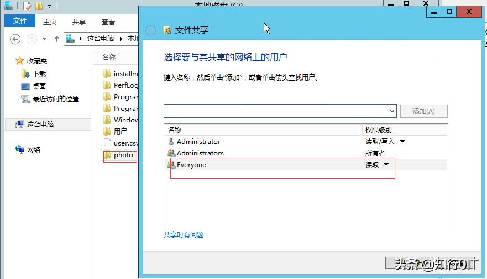Maximize the 文件共享 dialog window
This screenshot has height=279, width=487.
[x=449, y=12]
